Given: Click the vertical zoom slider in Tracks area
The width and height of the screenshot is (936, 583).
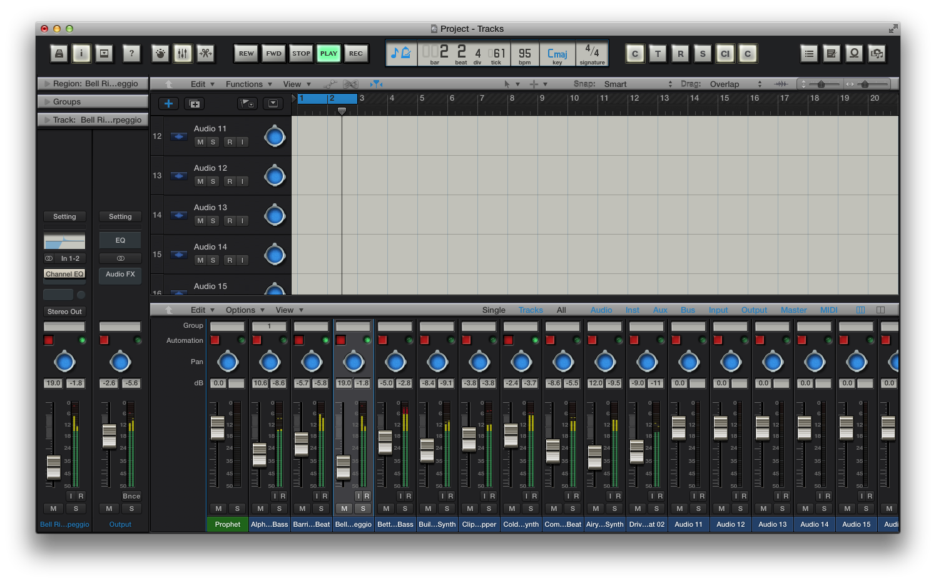Looking at the screenshot, I should coord(820,84).
